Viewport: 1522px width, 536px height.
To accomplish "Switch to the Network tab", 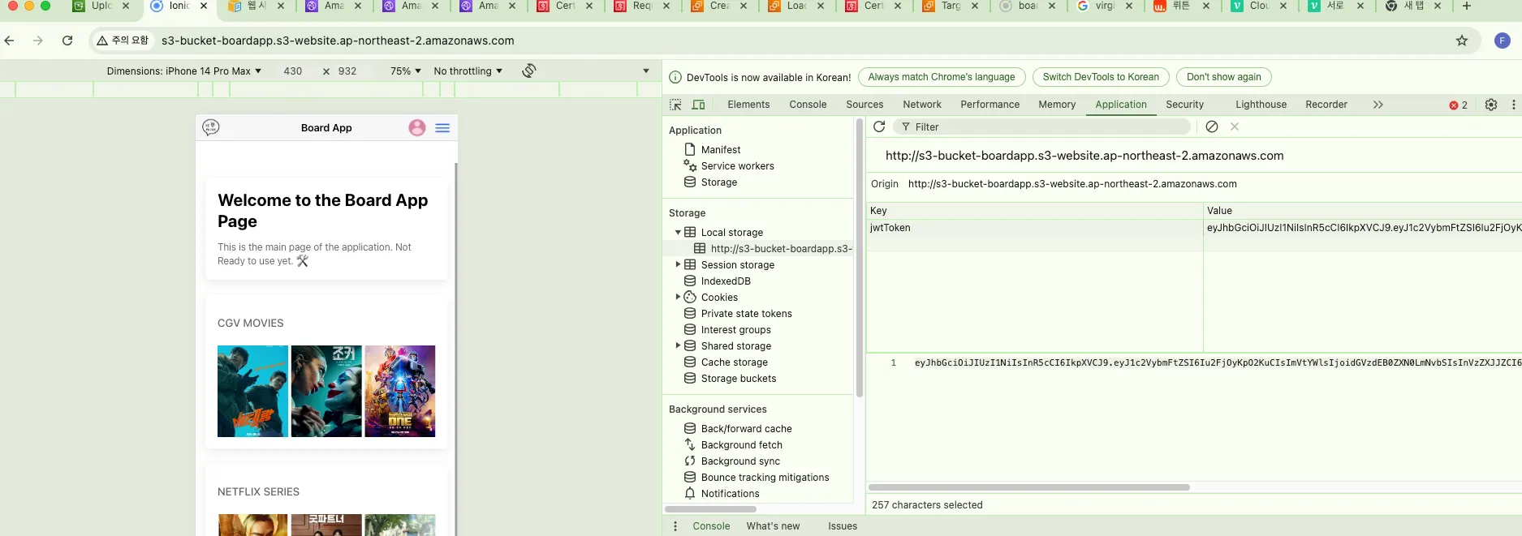I will [922, 105].
